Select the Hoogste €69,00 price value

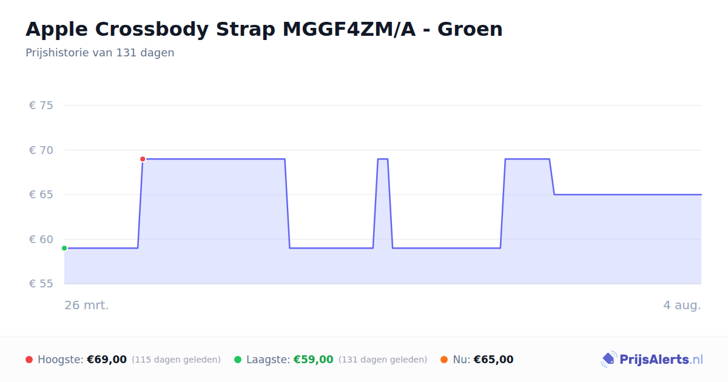pos(107,360)
